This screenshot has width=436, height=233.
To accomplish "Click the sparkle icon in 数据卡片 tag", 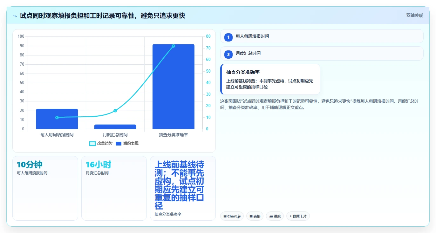I will (x=291, y=217).
